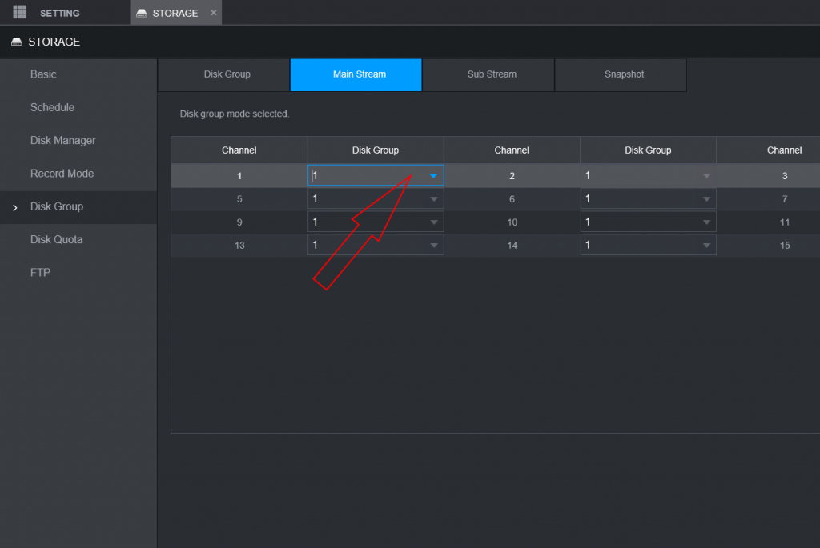Open FTP settings in sidebar
This screenshot has height=548, width=820.
pyautogui.click(x=40, y=273)
